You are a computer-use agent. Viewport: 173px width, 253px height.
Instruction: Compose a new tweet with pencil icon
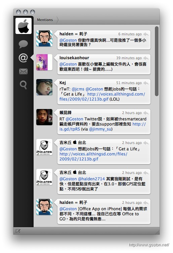[18, 231]
